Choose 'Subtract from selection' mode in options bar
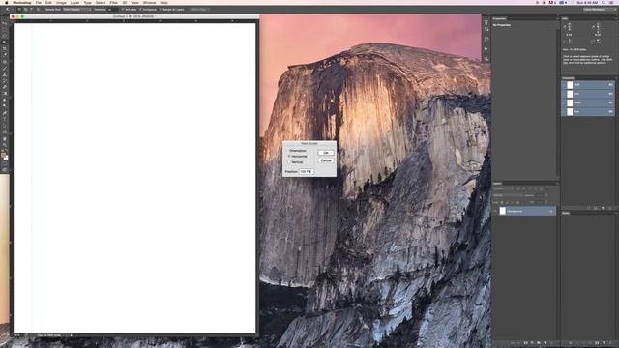The height and width of the screenshot is (348, 619). (32, 9)
